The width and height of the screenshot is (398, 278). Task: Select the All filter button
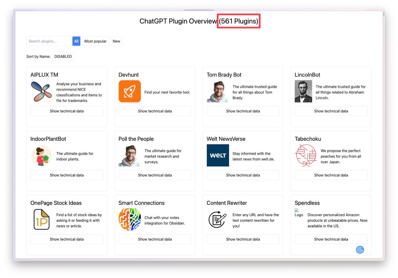[76, 41]
